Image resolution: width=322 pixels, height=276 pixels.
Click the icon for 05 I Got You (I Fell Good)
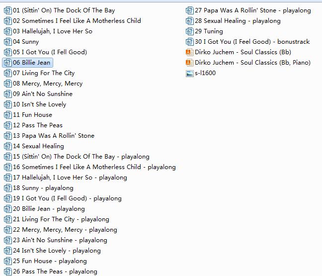[x=8, y=52]
